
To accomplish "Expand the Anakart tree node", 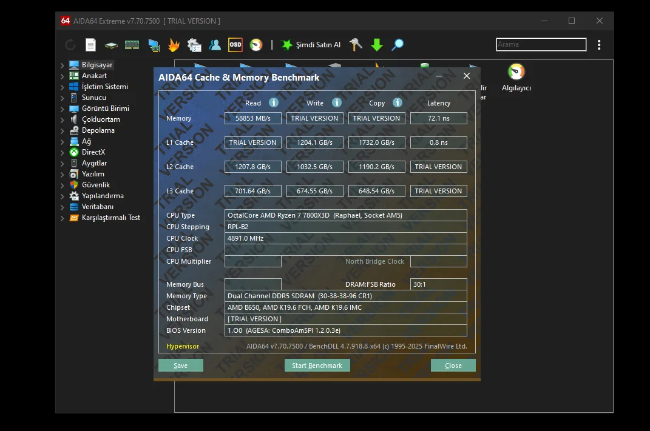I will 62,76.
